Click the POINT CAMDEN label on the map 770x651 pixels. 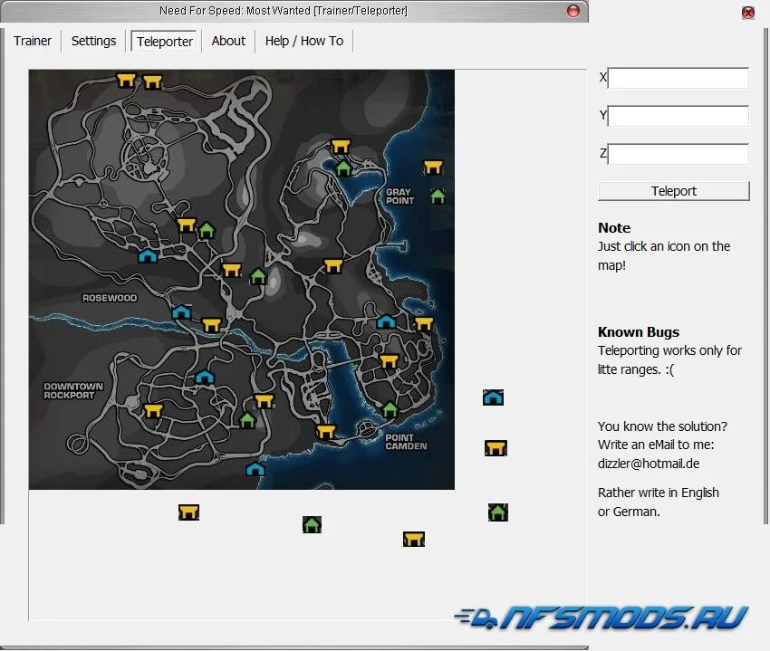click(406, 442)
